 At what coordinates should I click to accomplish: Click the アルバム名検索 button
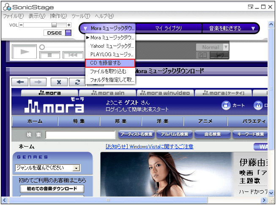pos(175,134)
